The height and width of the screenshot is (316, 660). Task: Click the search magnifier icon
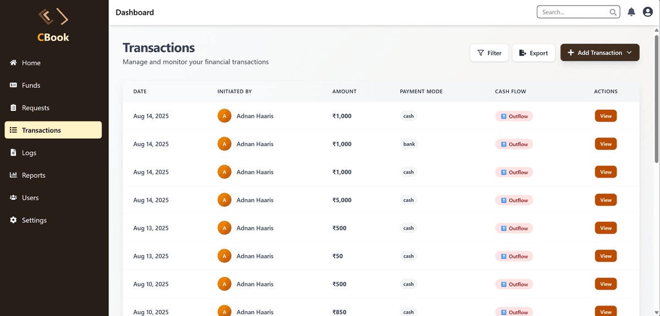(613, 12)
